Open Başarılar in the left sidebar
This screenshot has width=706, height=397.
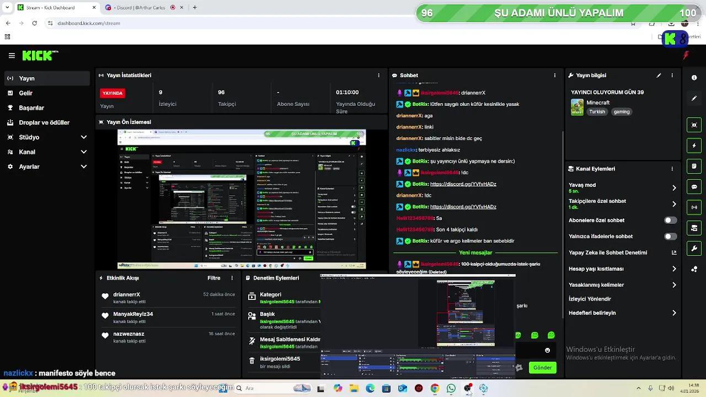coord(31,108)
